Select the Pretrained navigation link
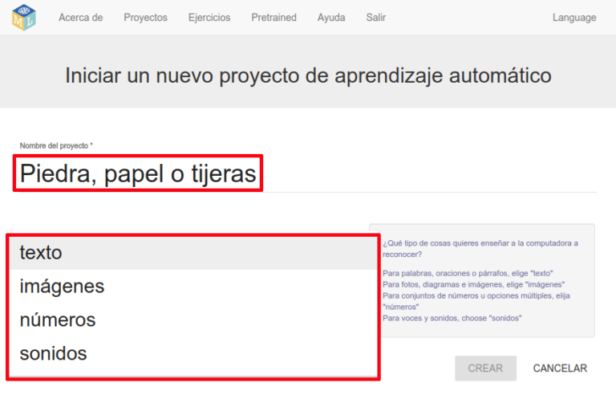Viewport: 616px width, 395px height. (x=274, y=18)
